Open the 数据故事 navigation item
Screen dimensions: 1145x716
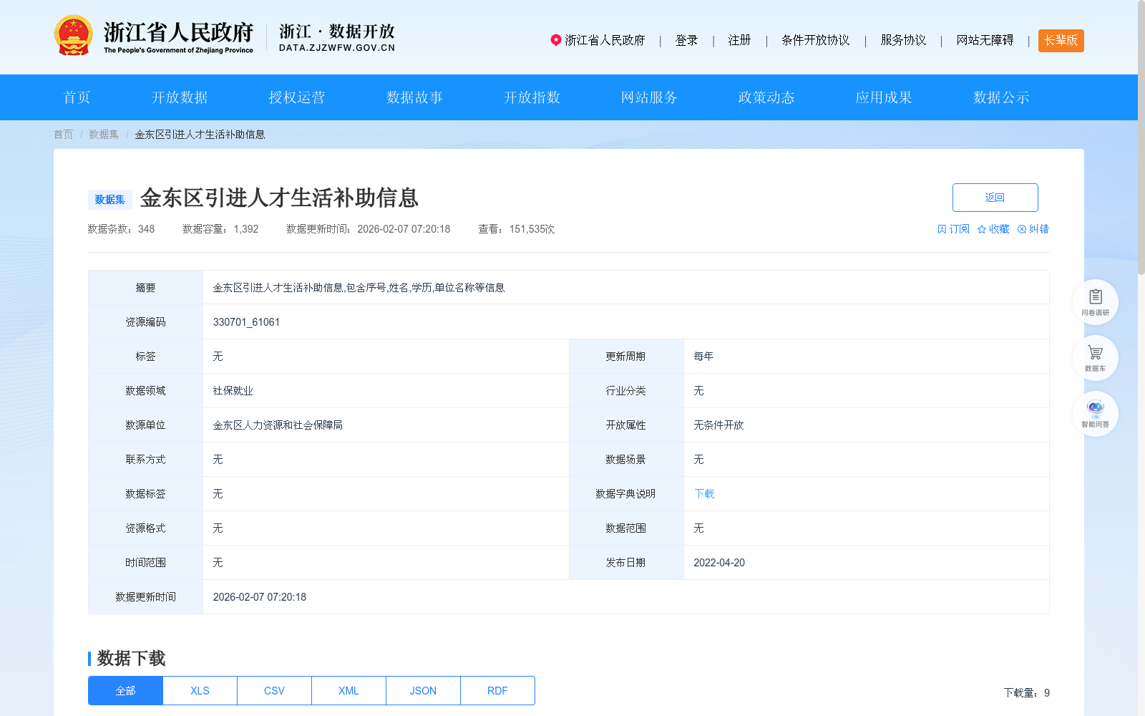click(x=414, y=97)
